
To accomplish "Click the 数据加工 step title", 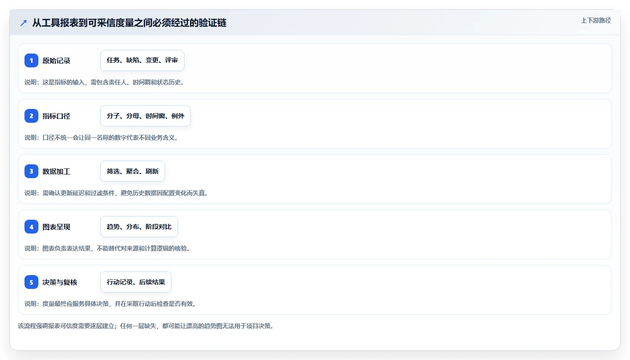I will click(56, 171).
